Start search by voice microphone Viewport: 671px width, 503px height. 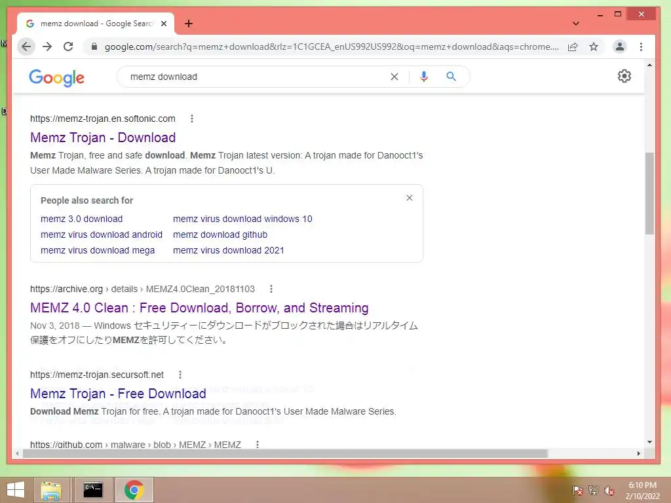[x=424, y=77]
